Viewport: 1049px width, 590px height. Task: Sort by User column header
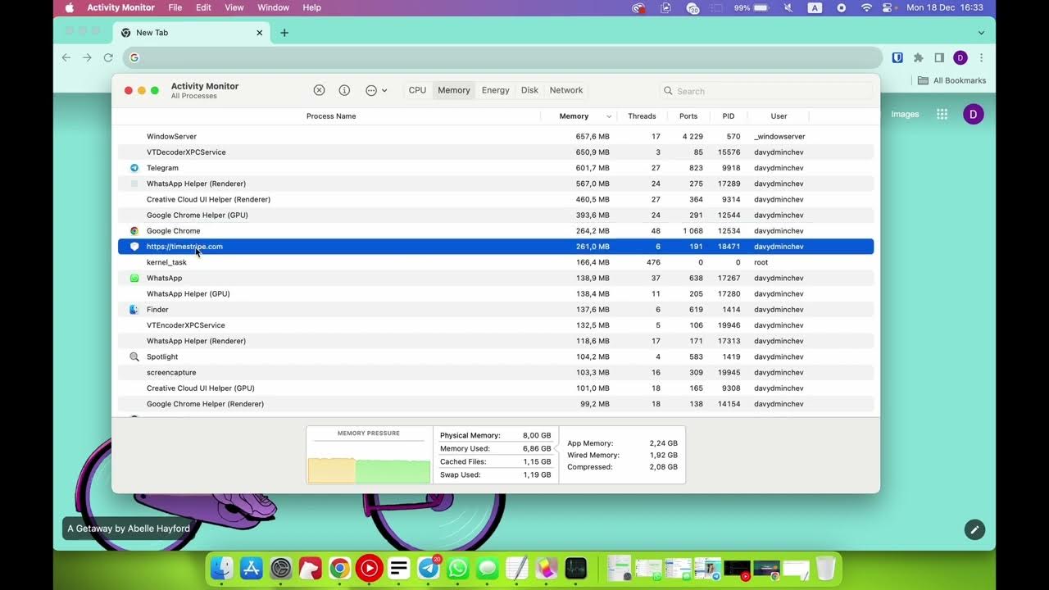[779, 116]
